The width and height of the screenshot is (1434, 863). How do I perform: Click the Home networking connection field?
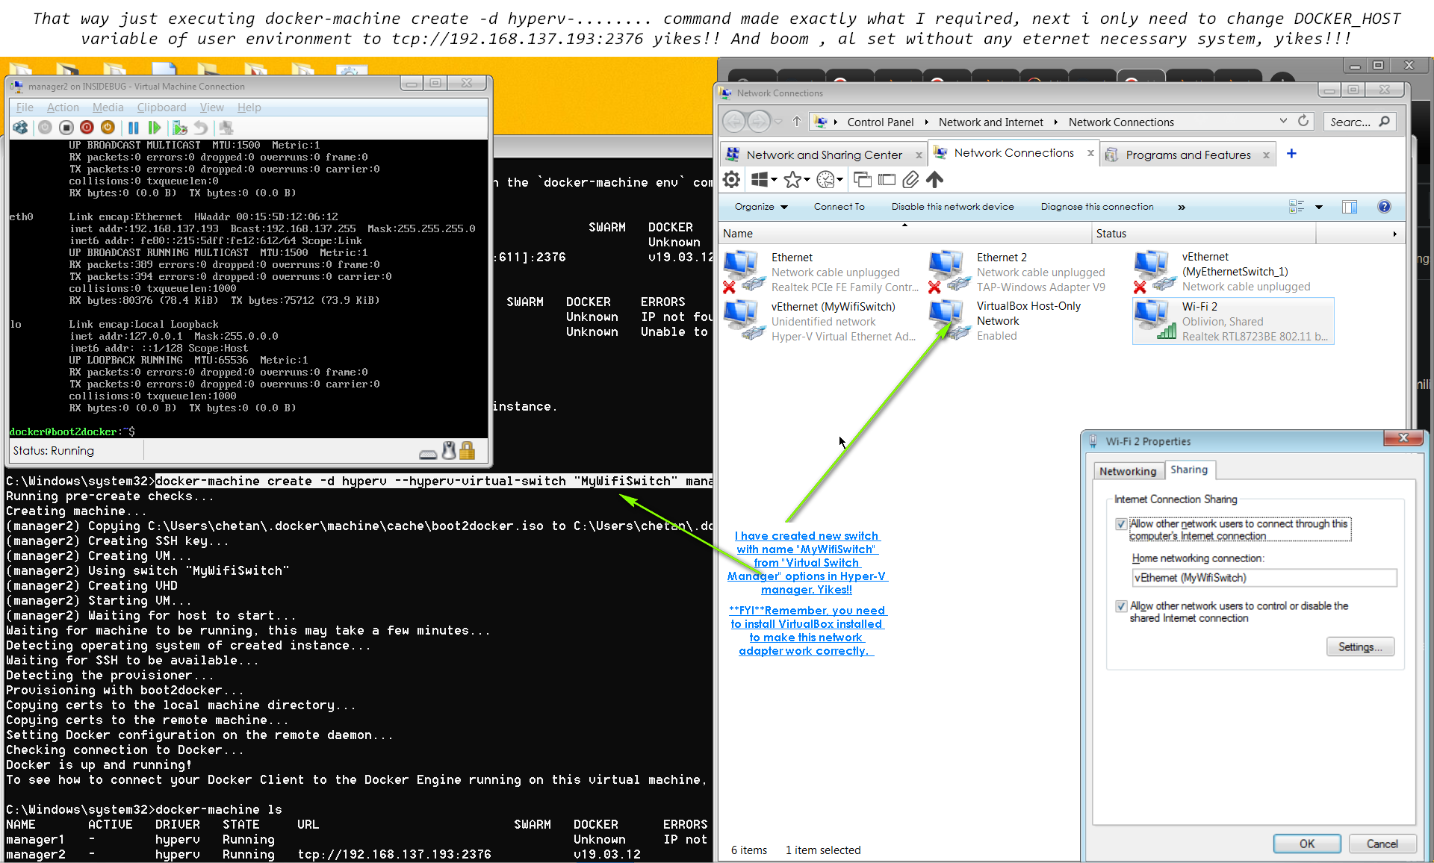pyautogui.click(x=1264, y=578)
